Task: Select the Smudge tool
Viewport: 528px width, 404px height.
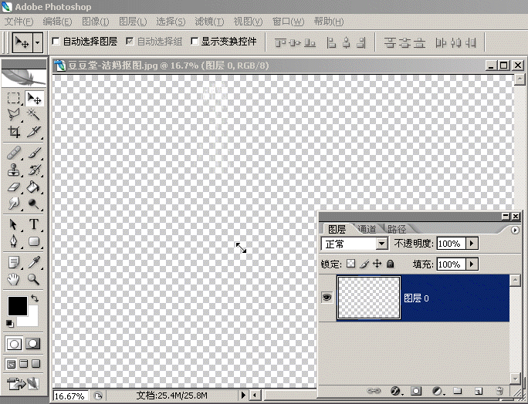Action: tap(13, 204)
